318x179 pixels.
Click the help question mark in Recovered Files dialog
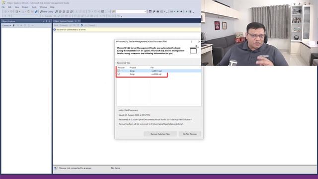point(192,42)
